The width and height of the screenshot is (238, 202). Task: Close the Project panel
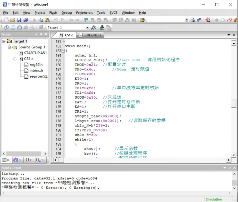(46, 34)
